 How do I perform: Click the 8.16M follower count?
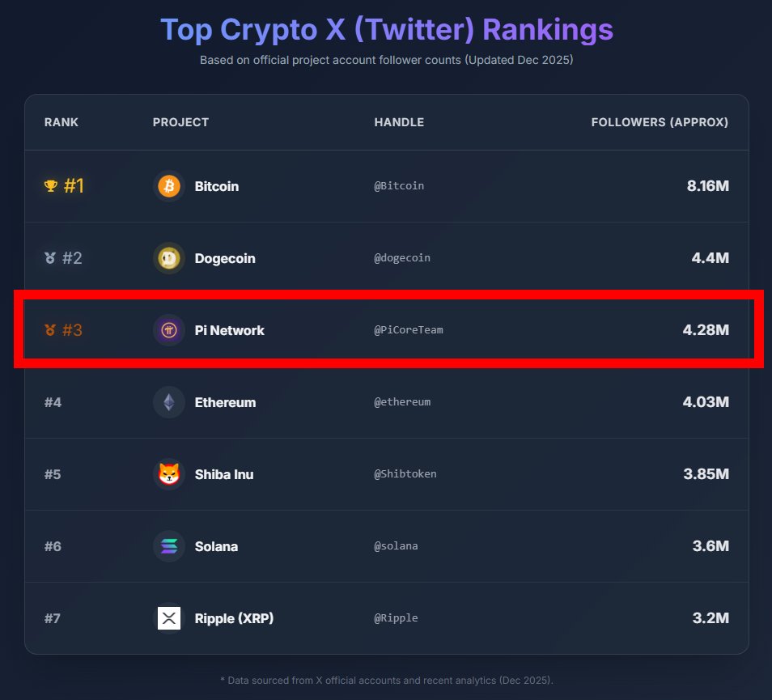(707, 186)
